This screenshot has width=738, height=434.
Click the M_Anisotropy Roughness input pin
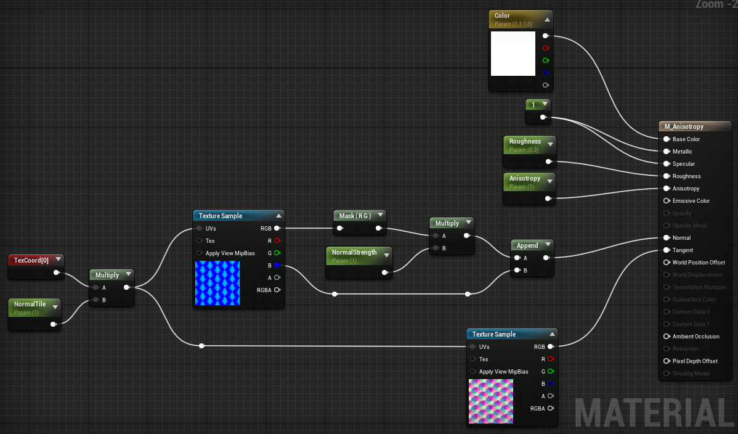tap(667, 176)
